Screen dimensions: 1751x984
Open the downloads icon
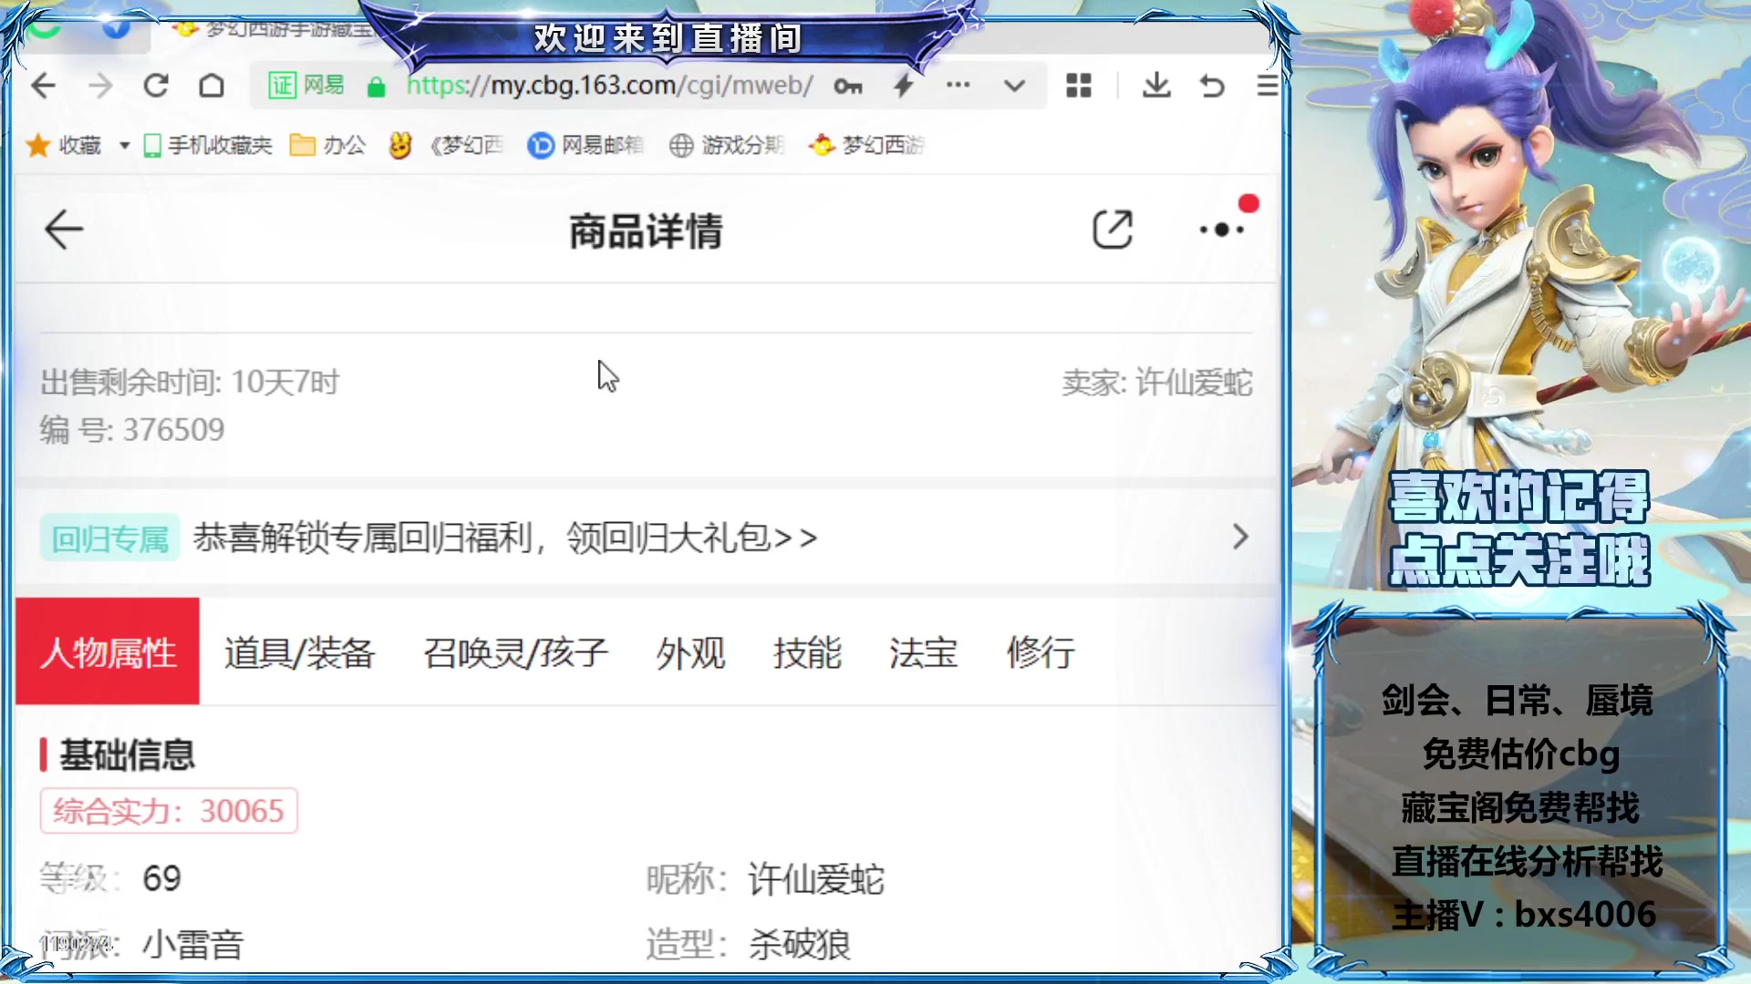1156,86
